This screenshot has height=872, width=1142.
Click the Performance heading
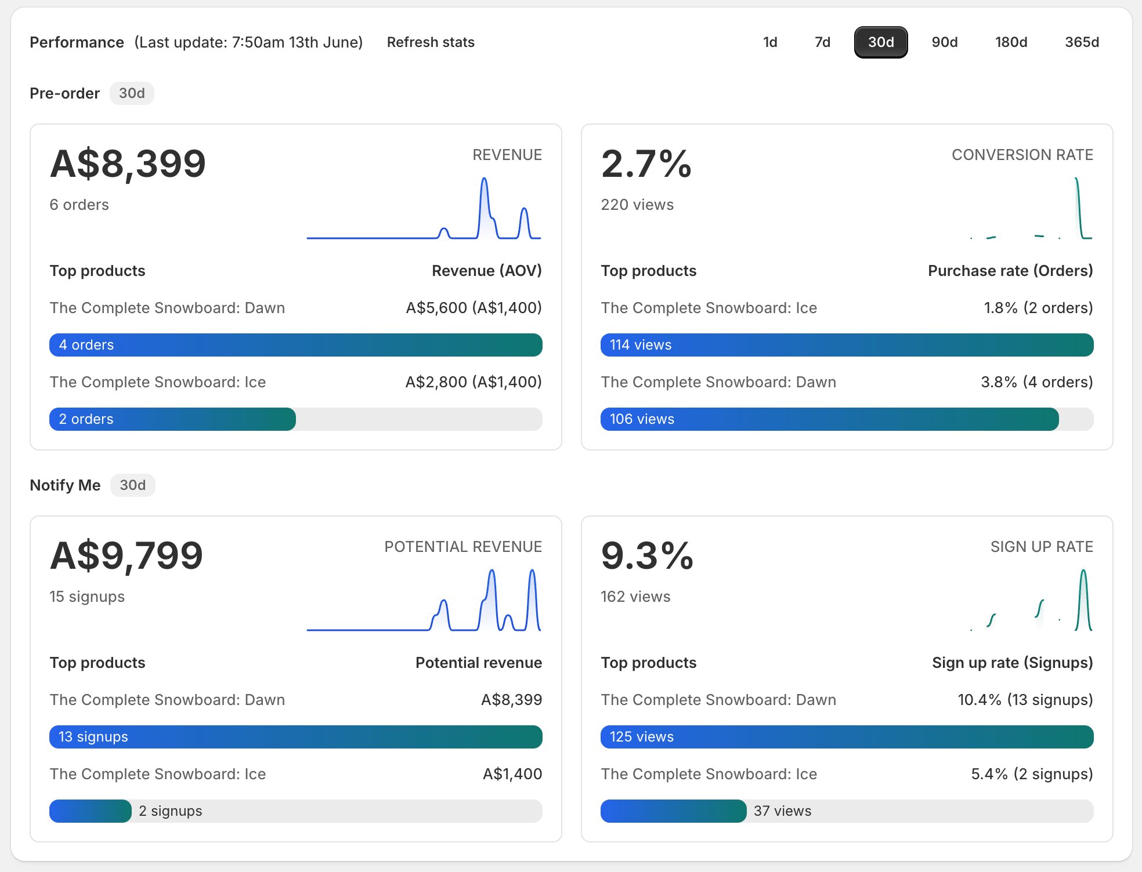point(77,42)
